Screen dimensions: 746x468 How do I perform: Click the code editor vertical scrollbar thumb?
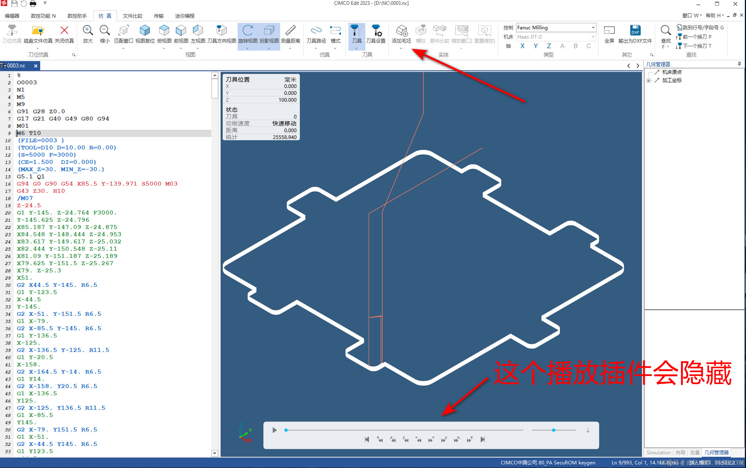pos(215,88)
